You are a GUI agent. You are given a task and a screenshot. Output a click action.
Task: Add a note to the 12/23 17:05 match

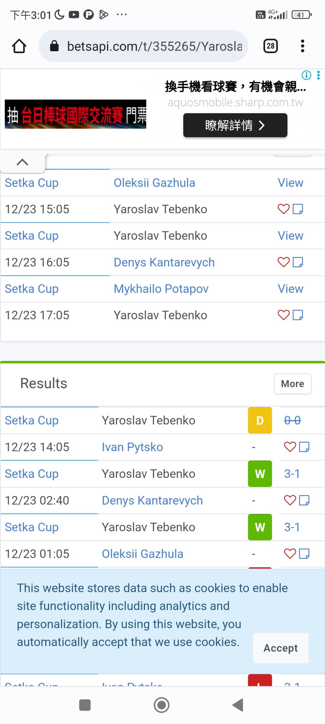coord(298,315)
